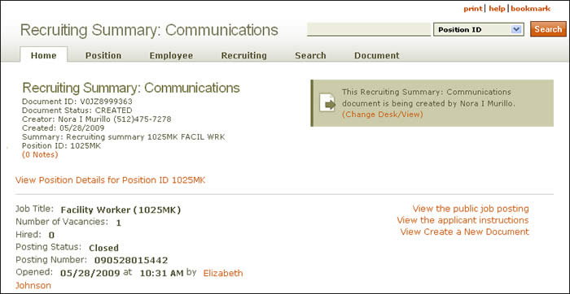The width and height of the screenshot is (570, 294).
Task: Go to the Employee tab
Action: (x=171, y=55)
